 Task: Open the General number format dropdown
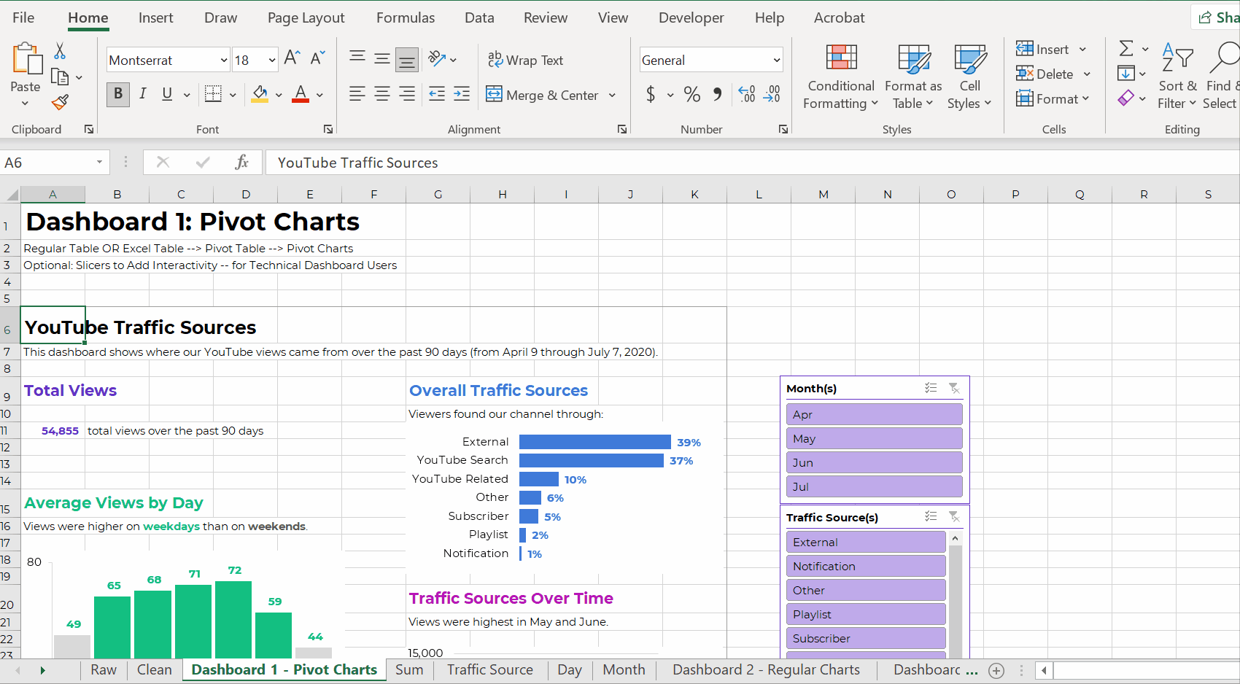[777, 60]
